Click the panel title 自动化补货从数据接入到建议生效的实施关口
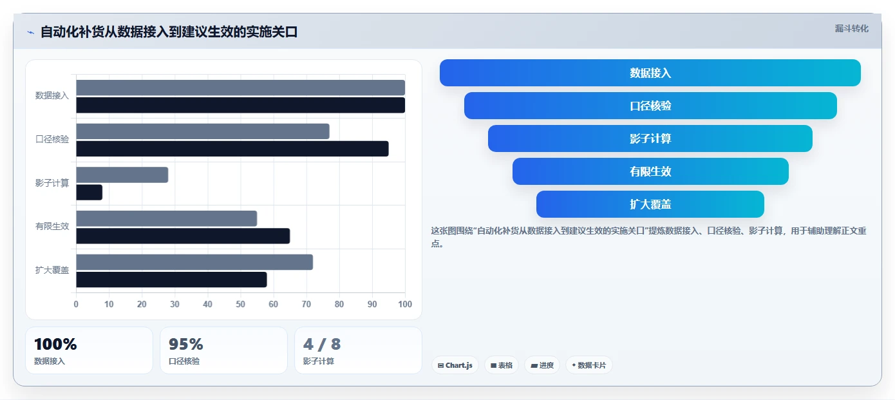The width and height of the screenshot is (895, 400). pyautogui.click(x=169, y=32)
